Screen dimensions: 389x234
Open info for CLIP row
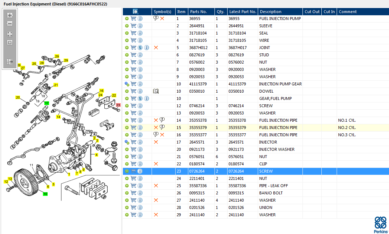140,164
